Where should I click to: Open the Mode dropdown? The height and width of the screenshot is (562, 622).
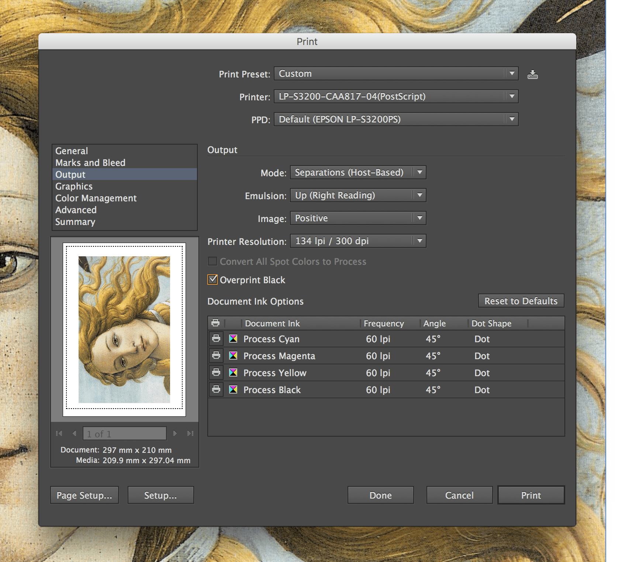(358, 172)
